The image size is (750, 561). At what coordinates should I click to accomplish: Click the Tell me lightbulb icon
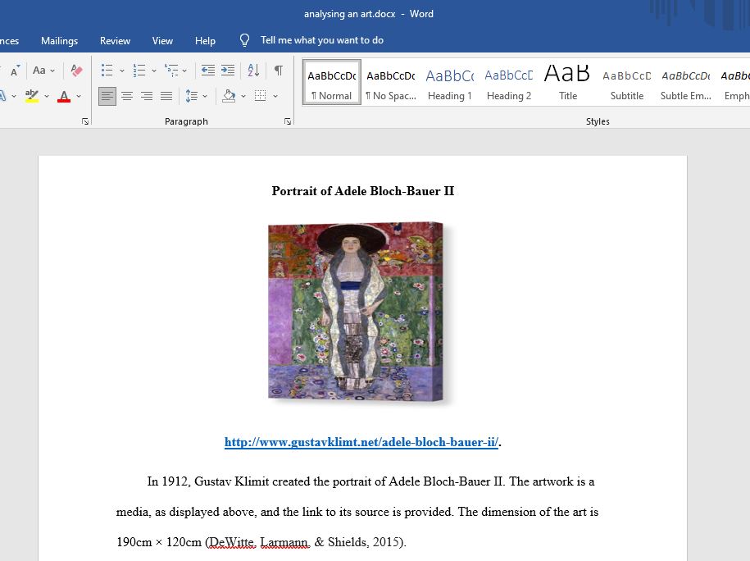pos(244,40)
